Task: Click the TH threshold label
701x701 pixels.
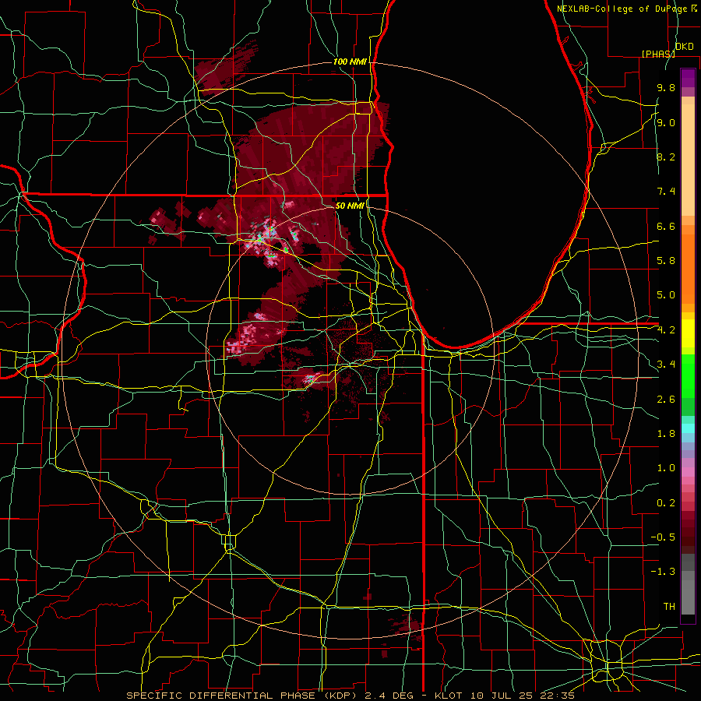Action: (669, 607)
